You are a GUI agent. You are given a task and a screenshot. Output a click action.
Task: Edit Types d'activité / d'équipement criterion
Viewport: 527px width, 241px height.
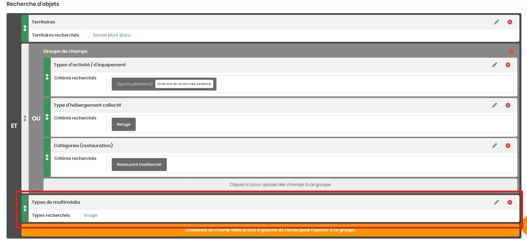click(x=495, y=65)
